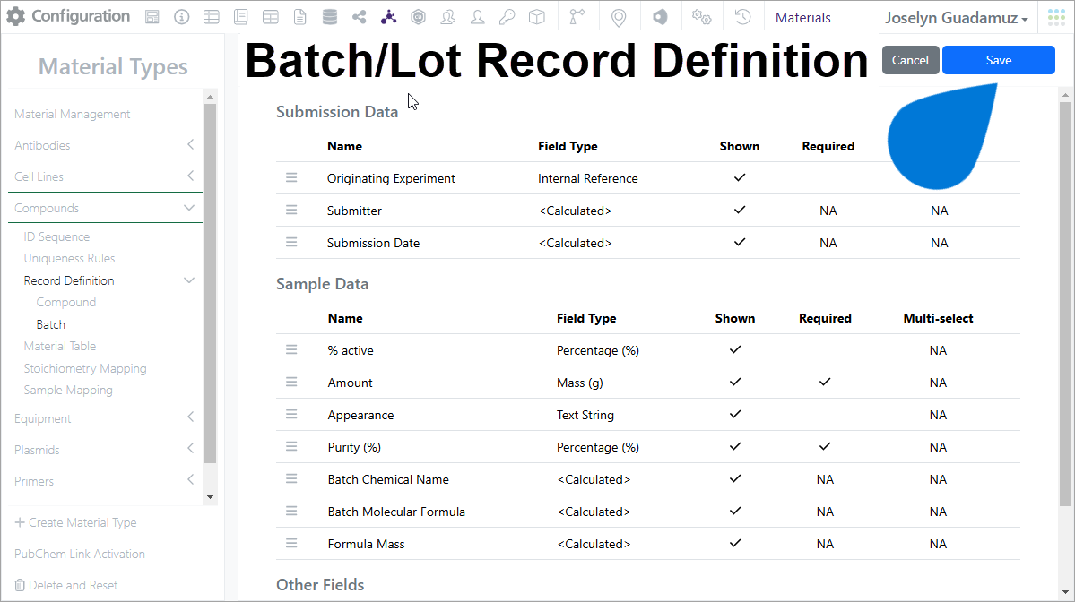Click the main panel scrollbar down arrow

coord(1065,592)
